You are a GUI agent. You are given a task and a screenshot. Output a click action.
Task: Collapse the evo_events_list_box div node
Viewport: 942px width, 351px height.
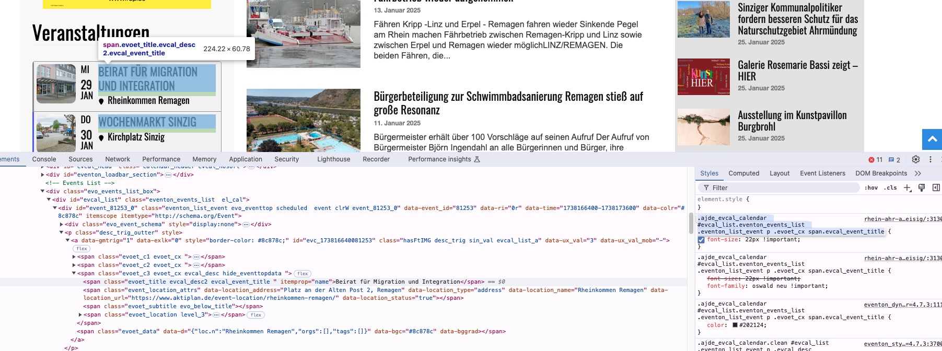click(x=43, y=191)
